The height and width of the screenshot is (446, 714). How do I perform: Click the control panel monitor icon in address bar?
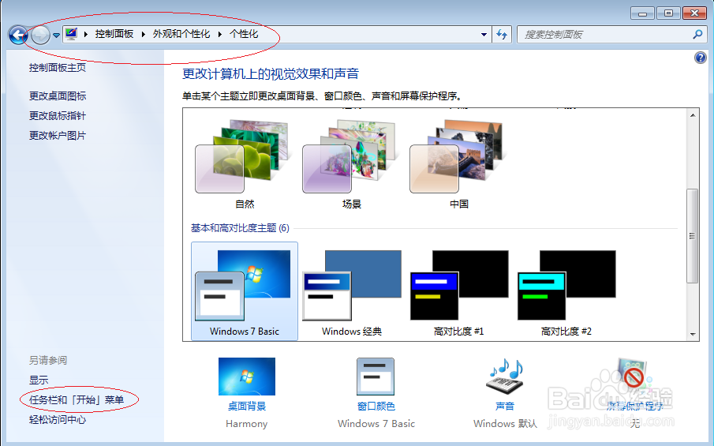[x=72, y=34]
